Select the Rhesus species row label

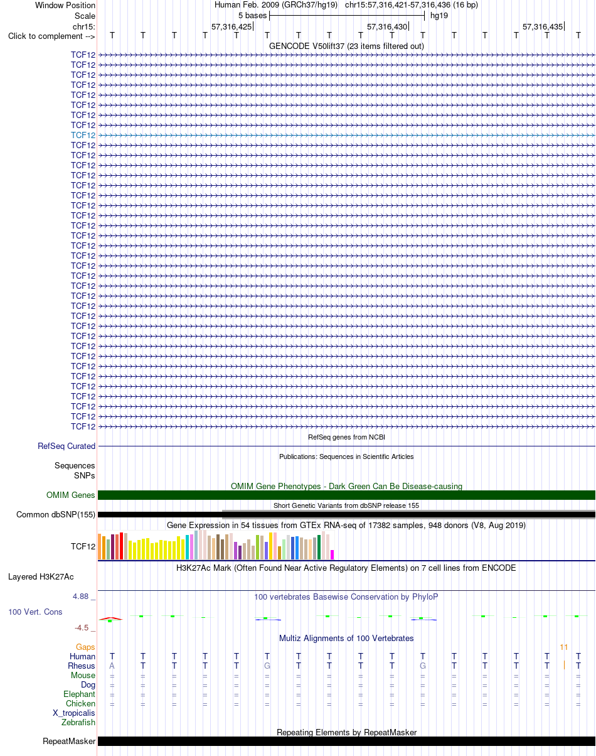click(82, 666)
